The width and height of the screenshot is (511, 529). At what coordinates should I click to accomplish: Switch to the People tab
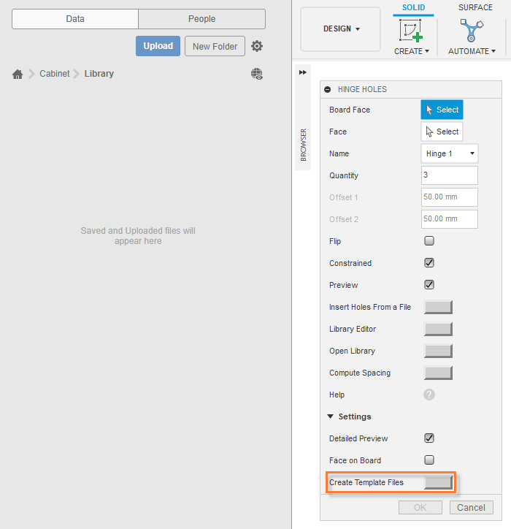point(201,19)
